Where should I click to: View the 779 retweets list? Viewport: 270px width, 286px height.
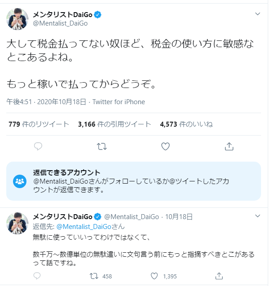39,124
